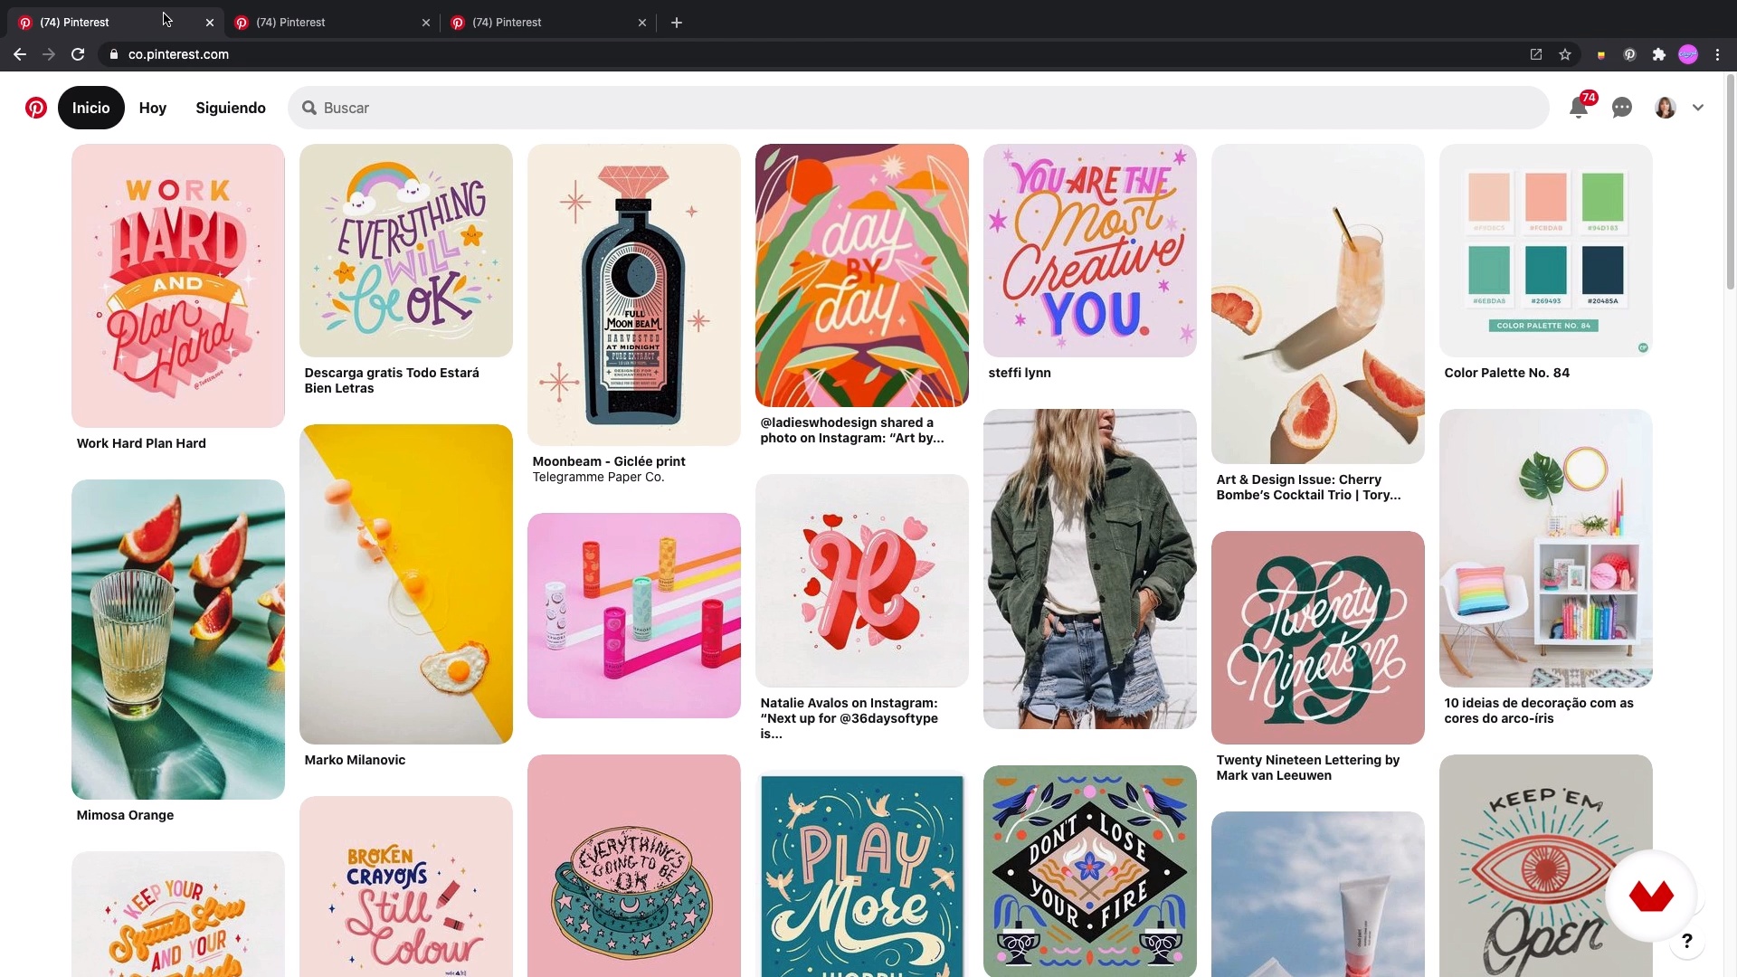Open the profile avatar picture
This screenshot has height=977, width=1737.
1665,108
